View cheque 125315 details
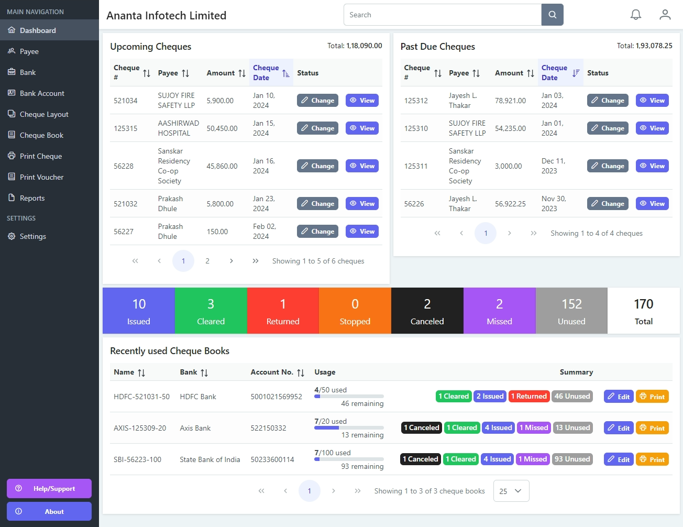Screen dimensions: 683x527 (362, 128)
